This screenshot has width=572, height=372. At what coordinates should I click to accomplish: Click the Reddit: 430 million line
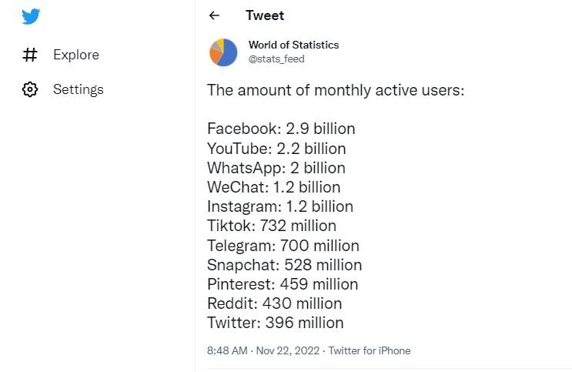click(x=274, y=303)
